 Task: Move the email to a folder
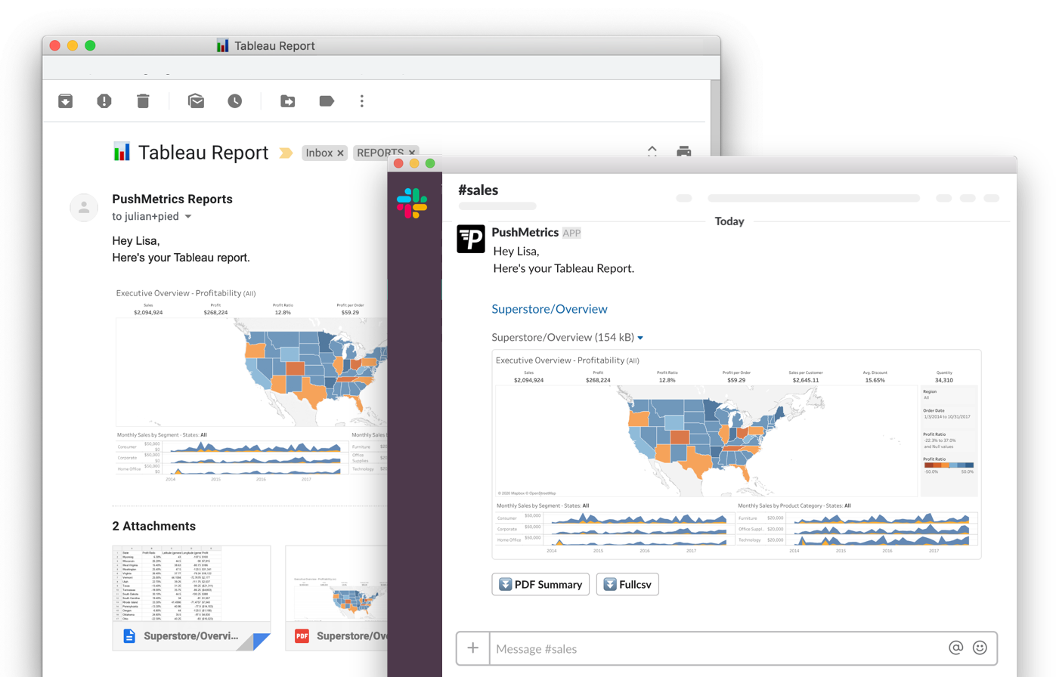tap(288, 101)
